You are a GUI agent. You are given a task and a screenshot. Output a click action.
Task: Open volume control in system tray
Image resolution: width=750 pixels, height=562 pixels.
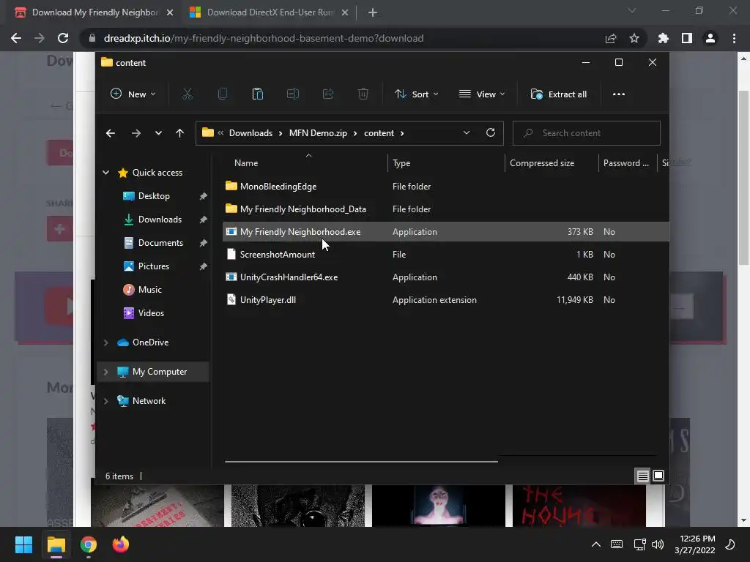658,544
